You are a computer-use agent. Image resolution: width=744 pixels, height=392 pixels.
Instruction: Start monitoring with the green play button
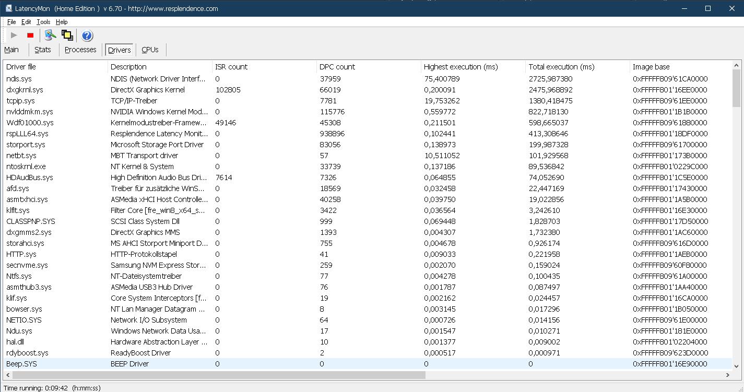coord(14,35)
